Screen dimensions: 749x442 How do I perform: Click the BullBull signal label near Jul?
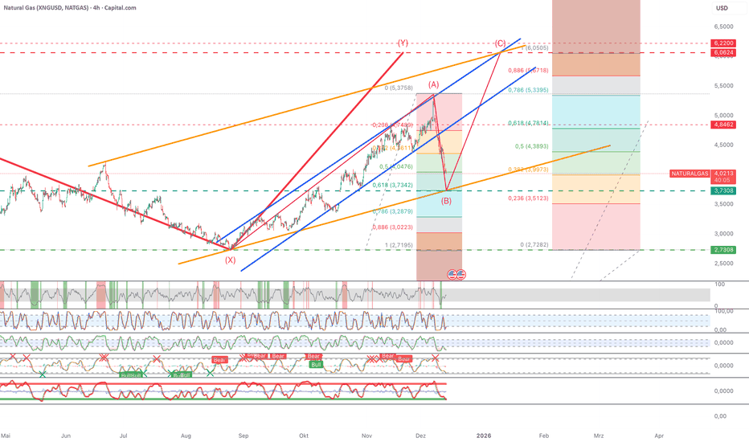130,375
